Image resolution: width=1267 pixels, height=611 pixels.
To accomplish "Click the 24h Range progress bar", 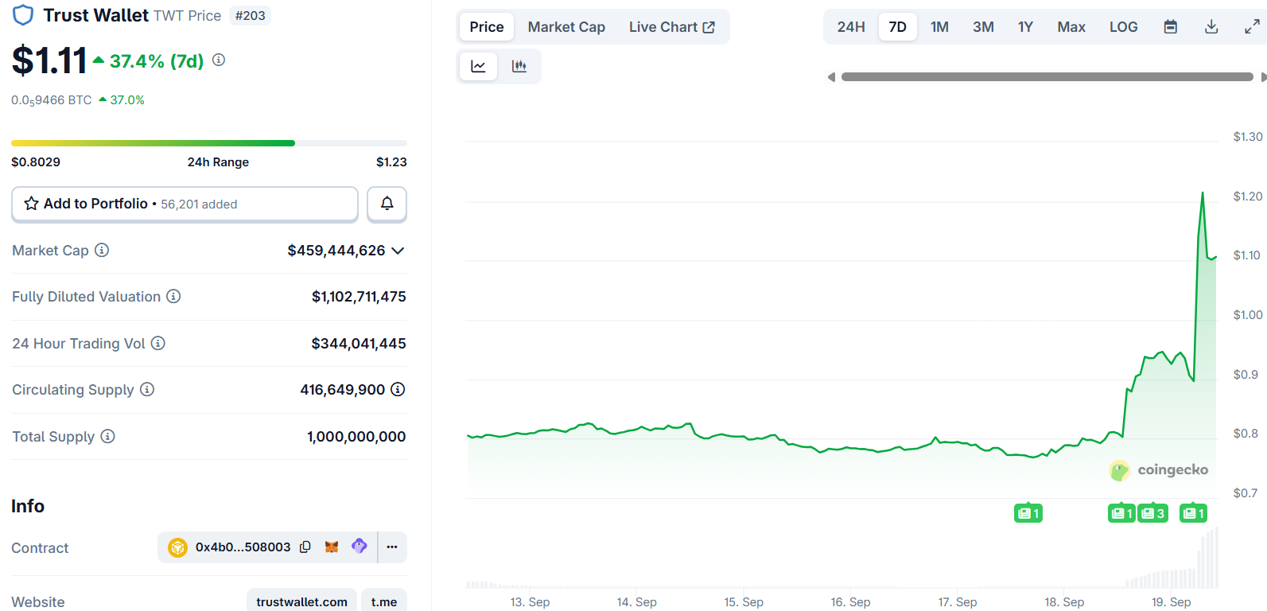I will [209, 143].
